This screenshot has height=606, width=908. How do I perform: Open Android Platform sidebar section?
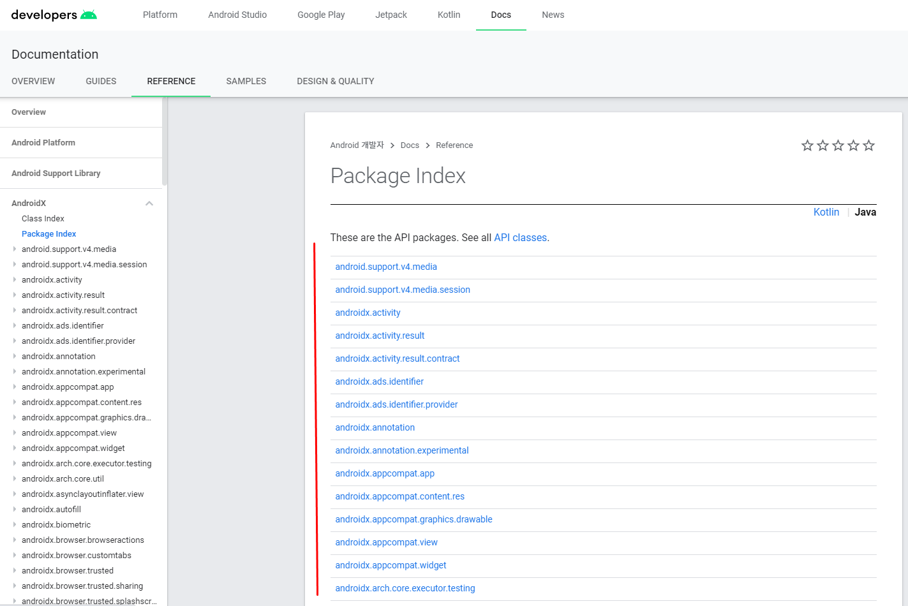point(43,143)
